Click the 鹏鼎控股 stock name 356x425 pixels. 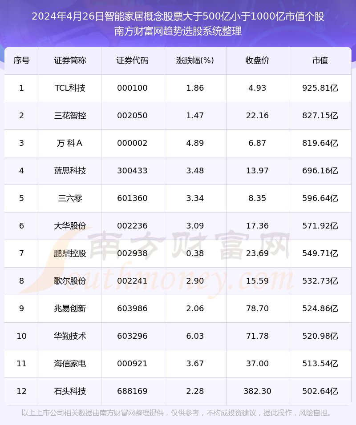[x=70, y=253]
